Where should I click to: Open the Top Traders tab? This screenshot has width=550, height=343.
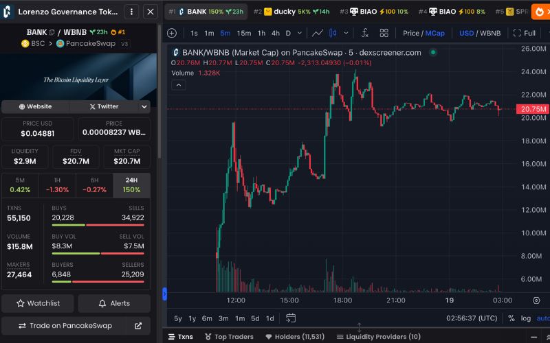(229, 337)
